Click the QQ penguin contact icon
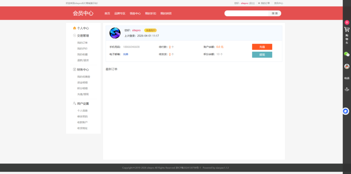 pos(347,66)
